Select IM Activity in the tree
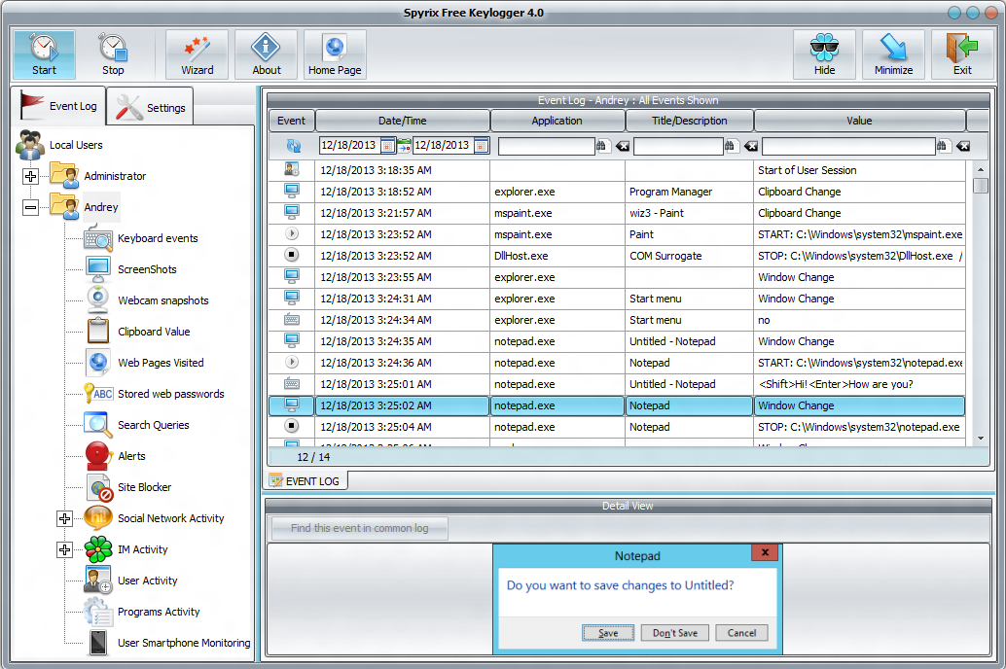 coord(142,549)
